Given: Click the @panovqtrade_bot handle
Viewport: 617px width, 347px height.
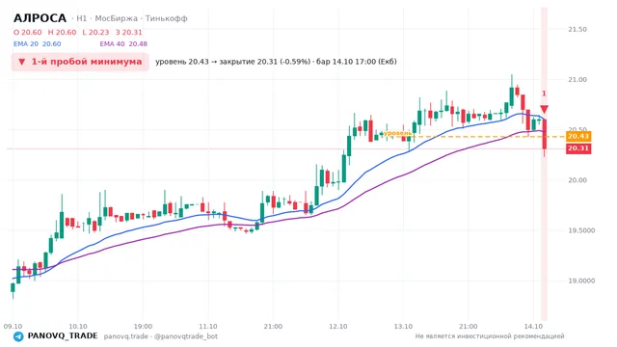Looking at the screenshot, I should [186, 336].
